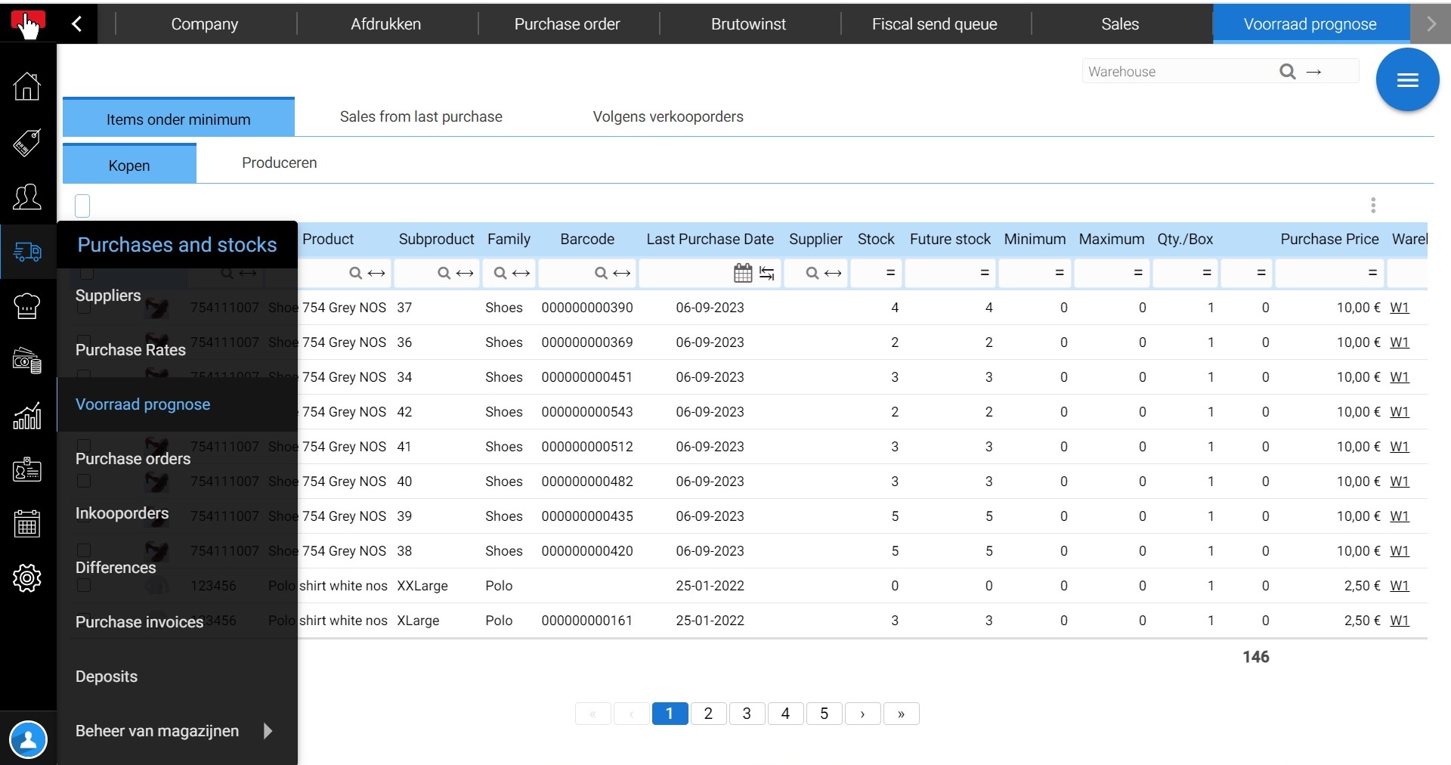Open the settings gear icon

(x=27, y=578)
